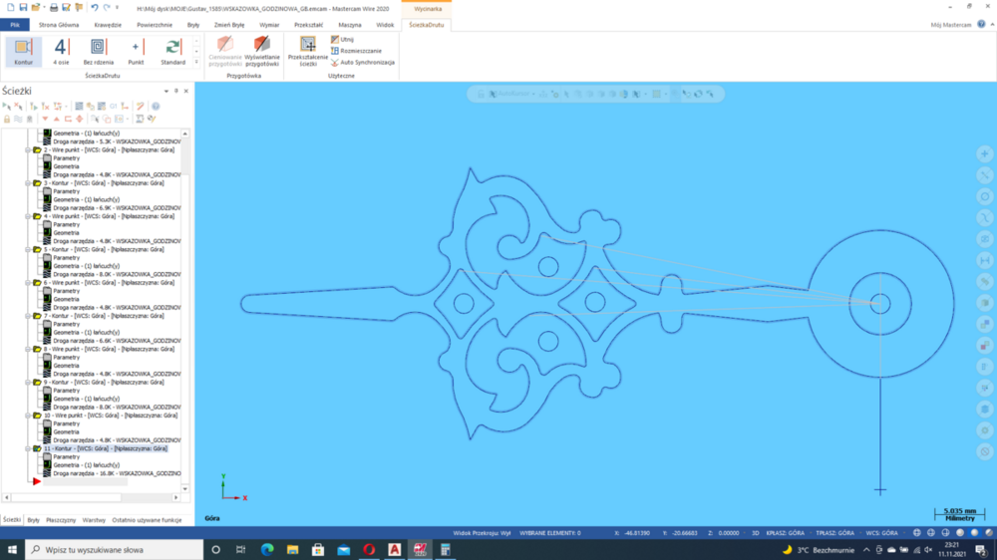997x560 pixels.
Task: Open Mastercam icon in Windows taskbar
Action: click(x=420, y=550)
